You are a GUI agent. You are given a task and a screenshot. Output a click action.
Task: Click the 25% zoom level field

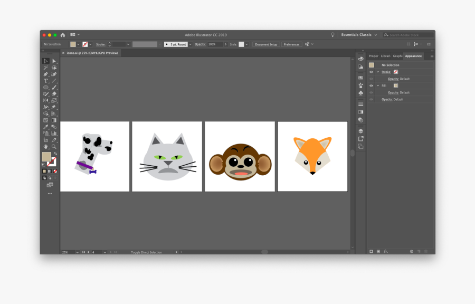click(64, 252)
